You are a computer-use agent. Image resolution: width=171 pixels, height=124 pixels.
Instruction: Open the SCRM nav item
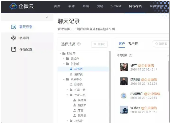tap(116, 6)
